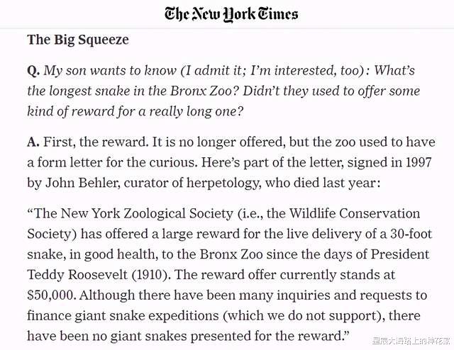Click the "The Big Squeeze" heading

click(78, 40)
